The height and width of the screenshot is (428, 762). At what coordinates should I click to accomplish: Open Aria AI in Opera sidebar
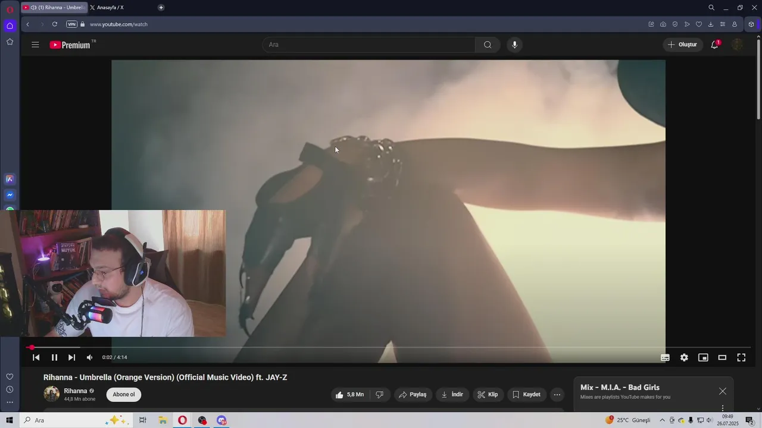[x=10, y=179]
